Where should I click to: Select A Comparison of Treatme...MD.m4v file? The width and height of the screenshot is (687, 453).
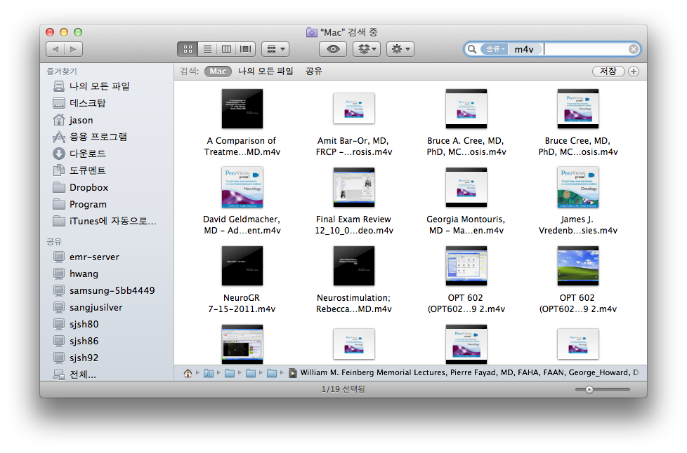(242, 109)
